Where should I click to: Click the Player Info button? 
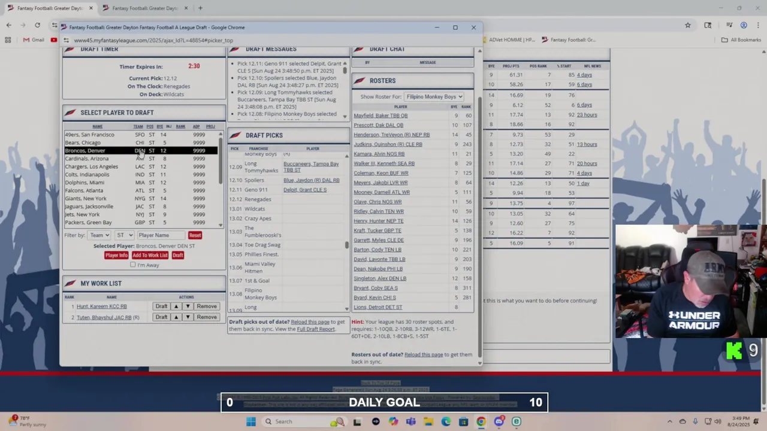coord(116,255)
